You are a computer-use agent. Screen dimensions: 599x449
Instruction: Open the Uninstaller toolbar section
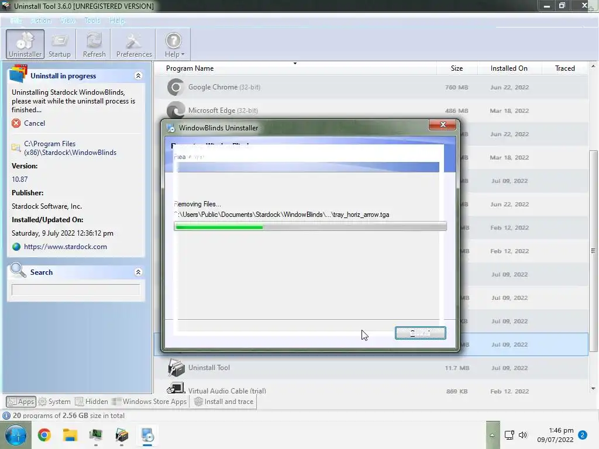click(25, 44)
